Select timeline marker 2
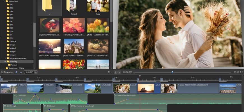The width and height of the screenshot is (244, 112). pyautogui.click(x=28, y=79)
